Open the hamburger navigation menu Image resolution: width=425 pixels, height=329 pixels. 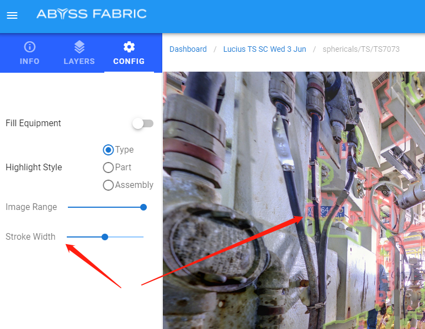click(x=12, y=15)
